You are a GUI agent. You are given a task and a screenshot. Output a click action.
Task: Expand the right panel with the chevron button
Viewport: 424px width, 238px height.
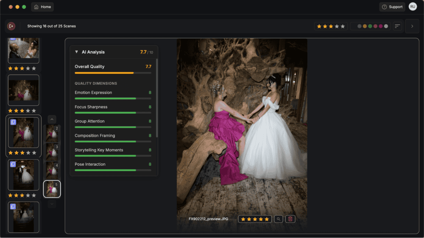click(x=412, y=26)
